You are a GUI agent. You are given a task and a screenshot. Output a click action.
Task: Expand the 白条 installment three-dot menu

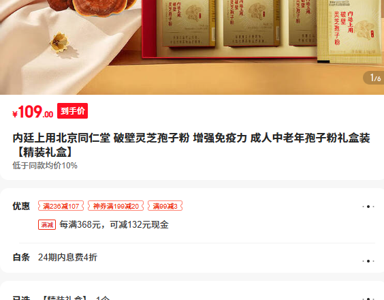coord(368,261)
